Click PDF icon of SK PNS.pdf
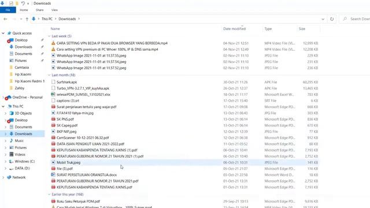 coord(53,119)
